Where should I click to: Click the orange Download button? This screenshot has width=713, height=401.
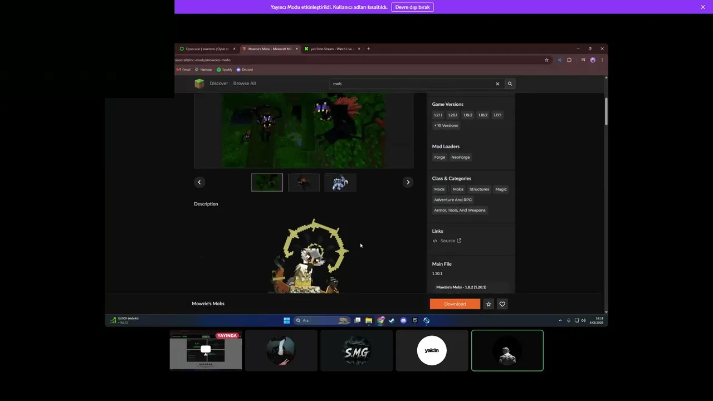pyautogui.click(x=455, y=304)
